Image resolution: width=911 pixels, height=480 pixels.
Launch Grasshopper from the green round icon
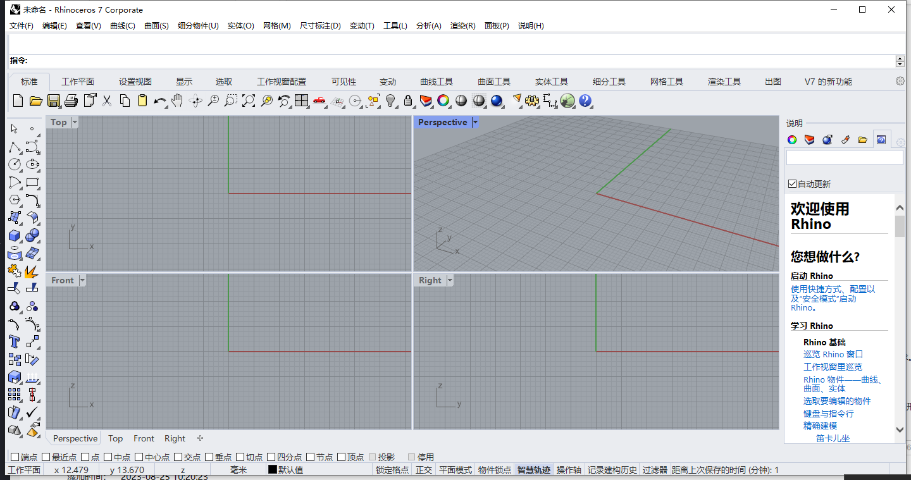567,101
